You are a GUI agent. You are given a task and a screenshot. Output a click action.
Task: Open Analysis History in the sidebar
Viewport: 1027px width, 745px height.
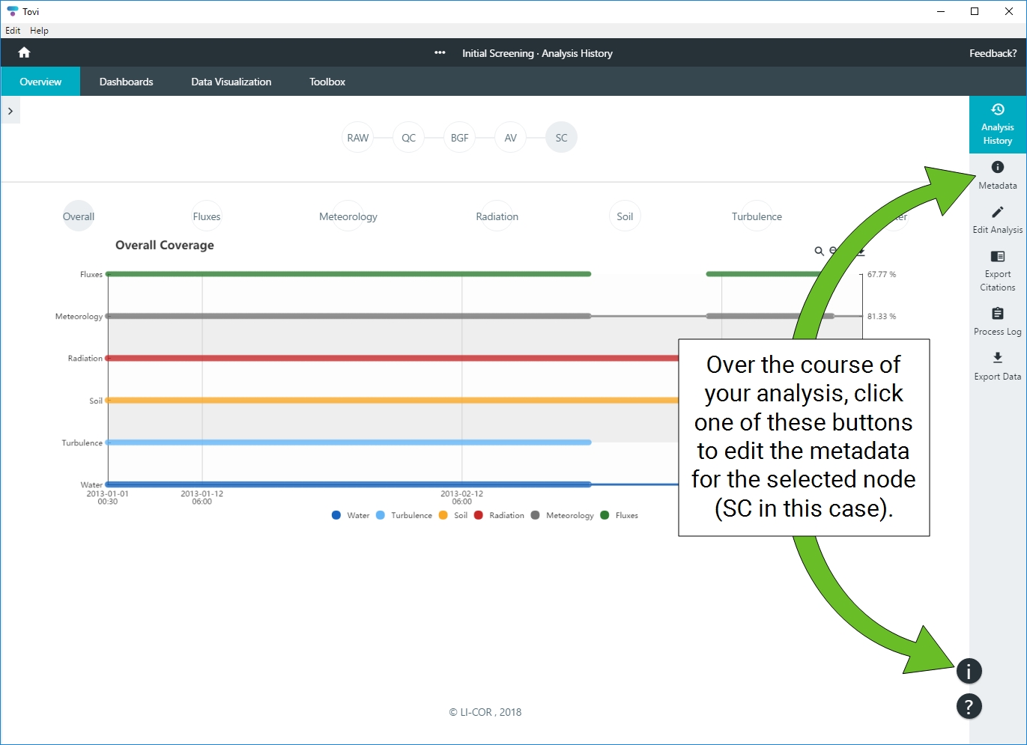997,124
